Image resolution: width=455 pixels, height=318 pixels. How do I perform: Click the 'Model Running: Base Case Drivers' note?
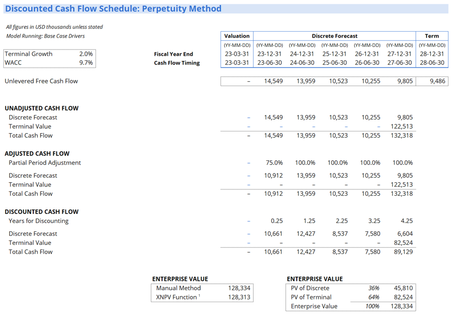[45, 36]
